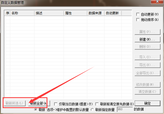
Task: Sort by the 描述 column header
Action: [x=49, y=13]
